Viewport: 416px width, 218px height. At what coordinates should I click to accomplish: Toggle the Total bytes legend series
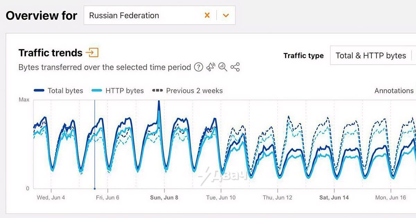(x=59, y=91)
